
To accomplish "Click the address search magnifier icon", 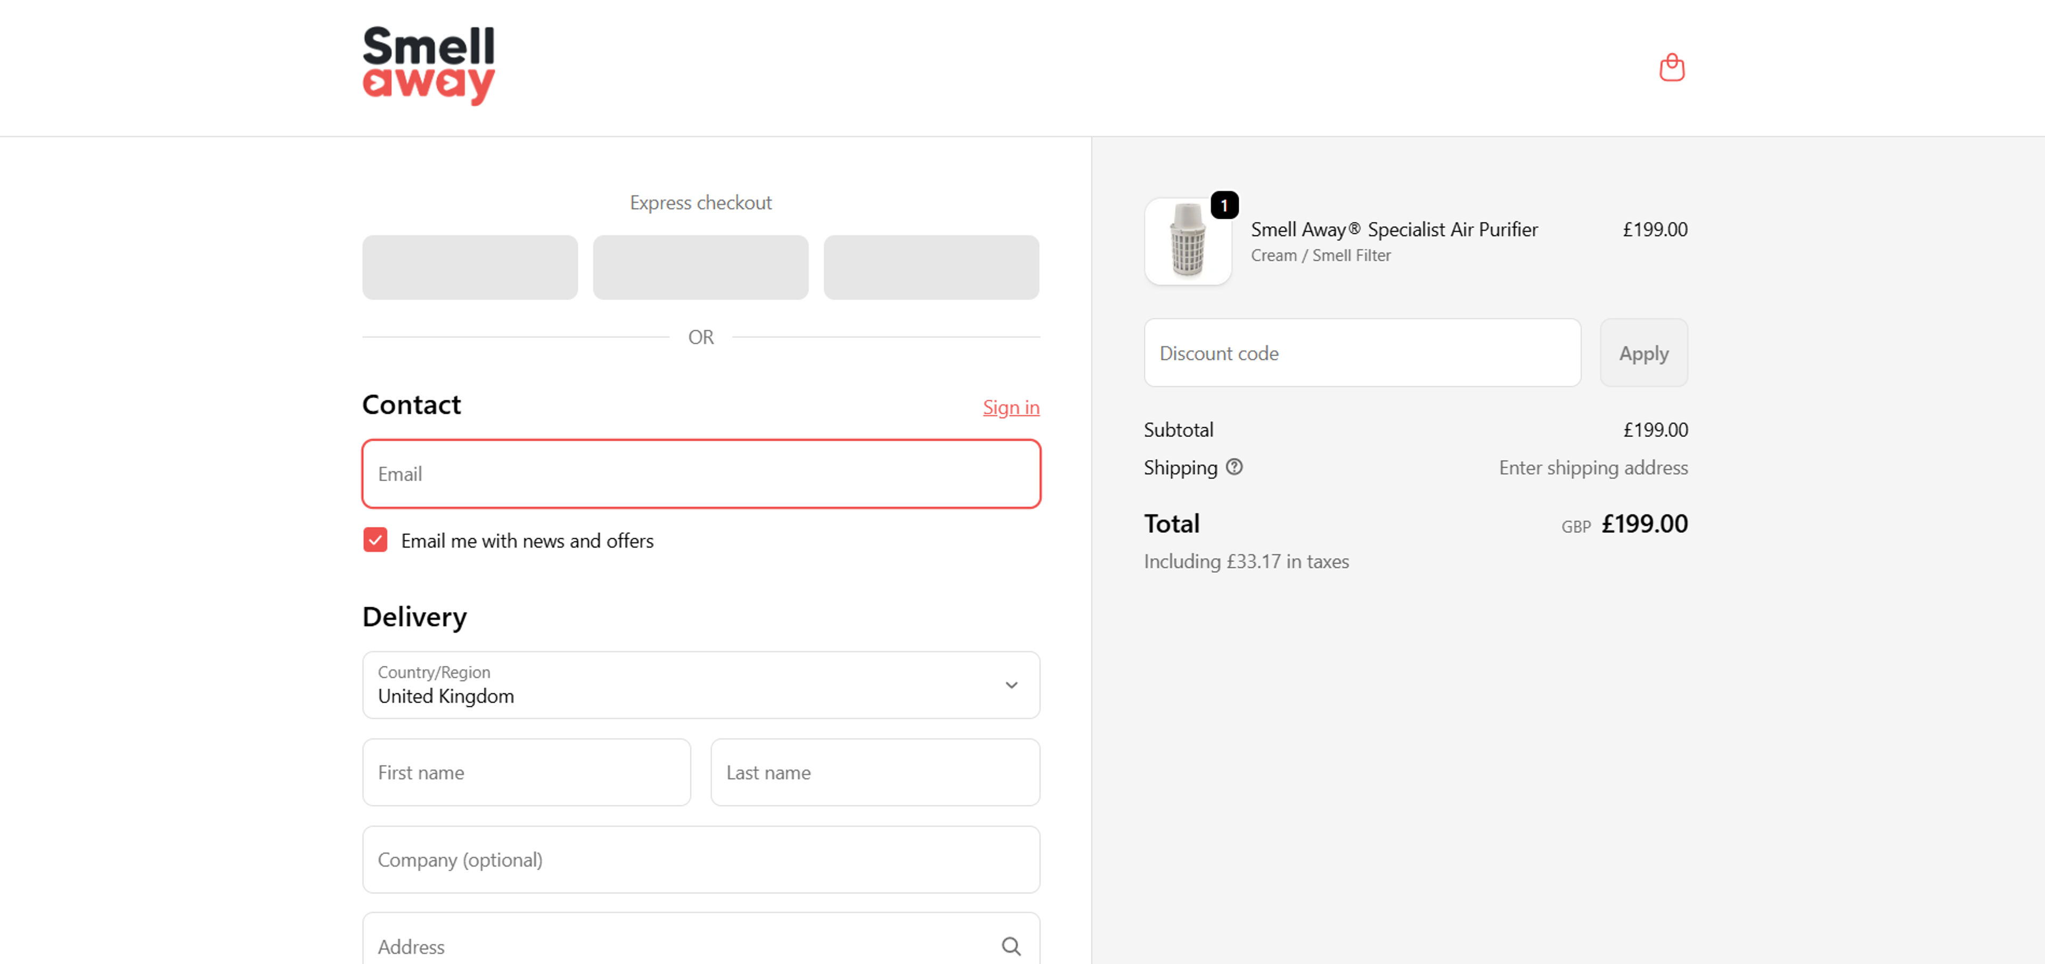I will (1011, 946).
